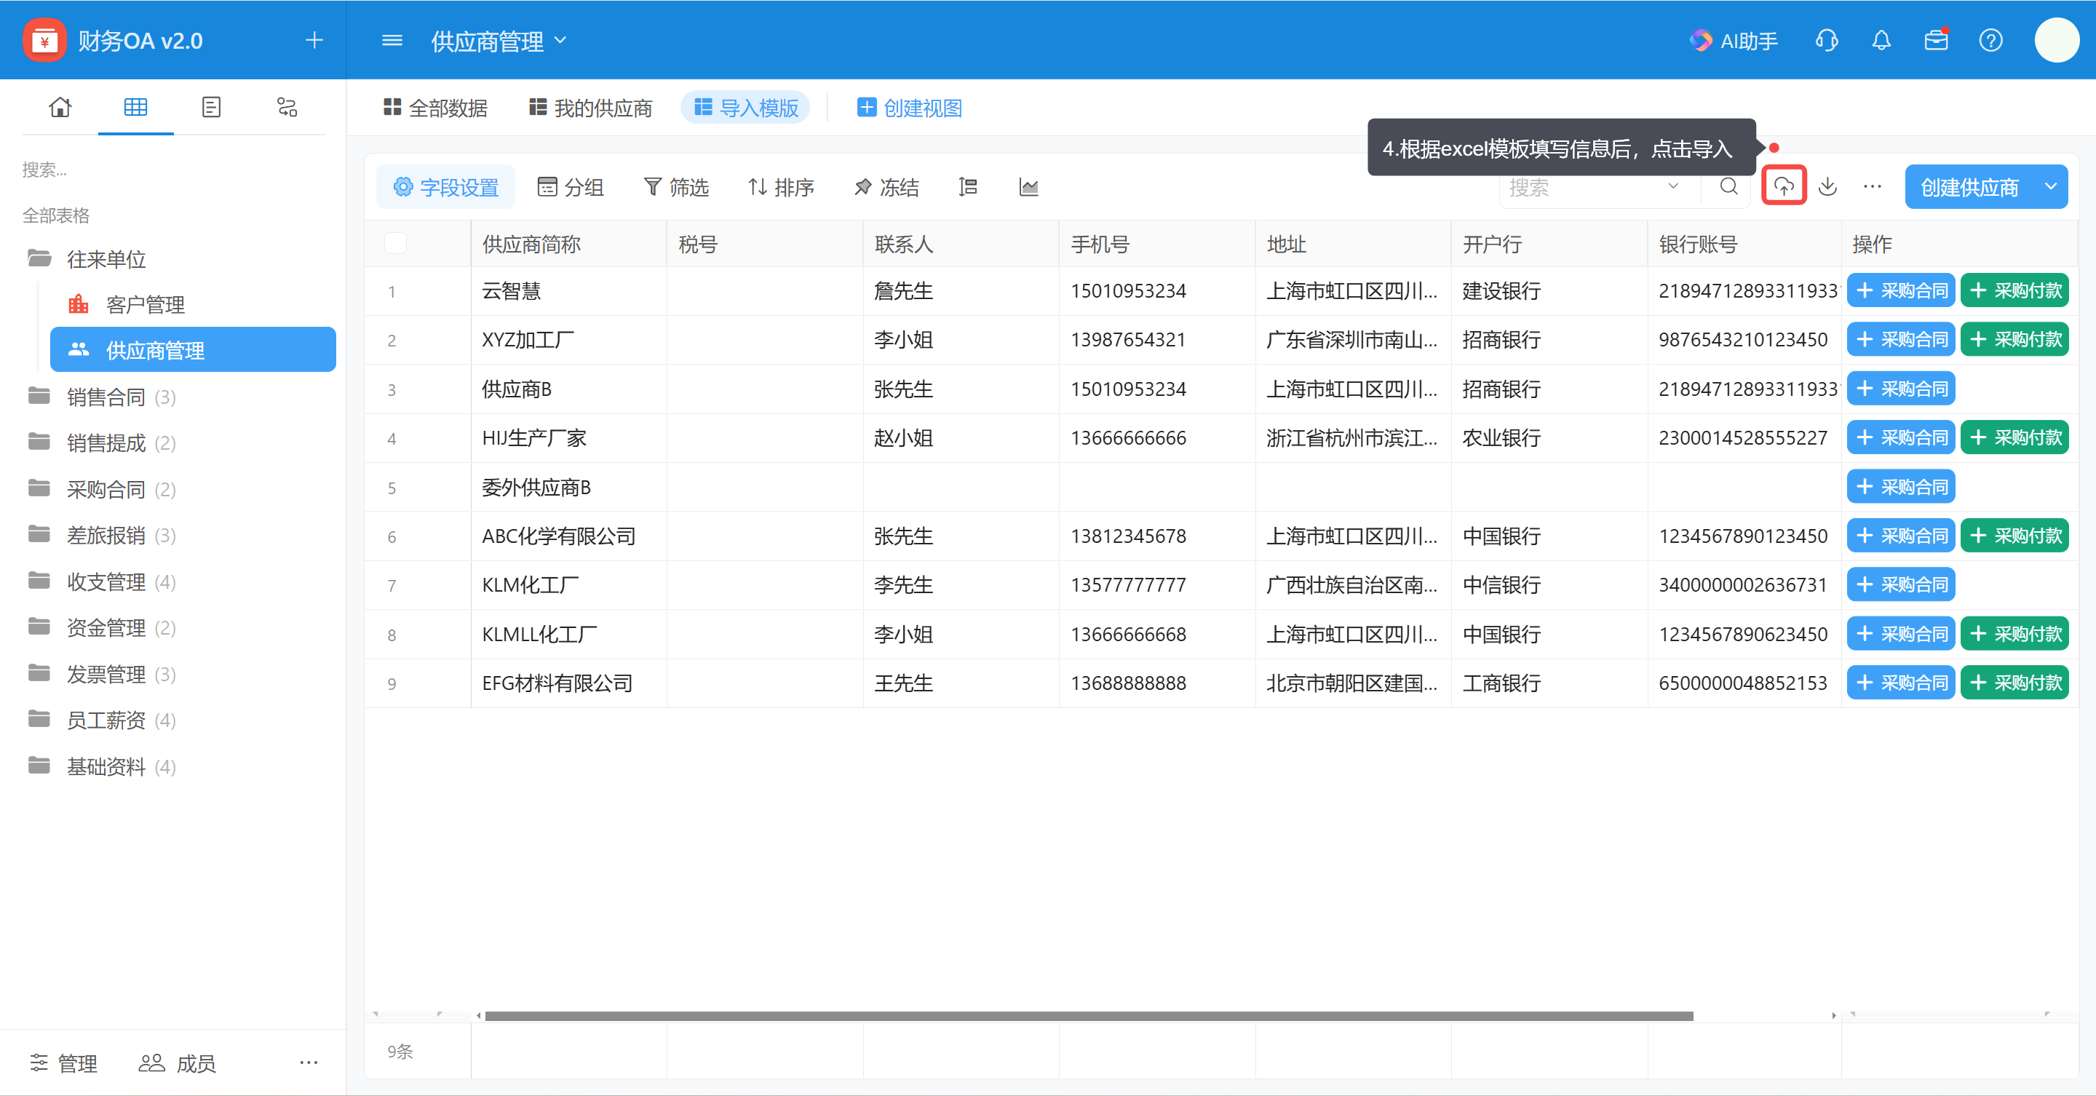Open 成员 members at sidebar bottom
Image resolution: width=2096 pixels, height=1096 pixels.
pos(178,1063)
